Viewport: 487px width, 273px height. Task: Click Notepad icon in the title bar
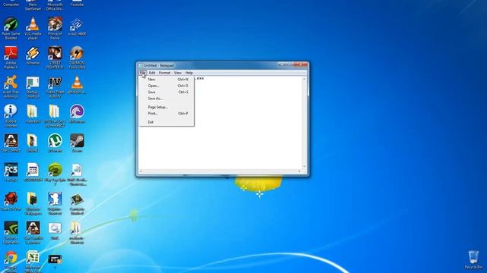tap(140, 66)
